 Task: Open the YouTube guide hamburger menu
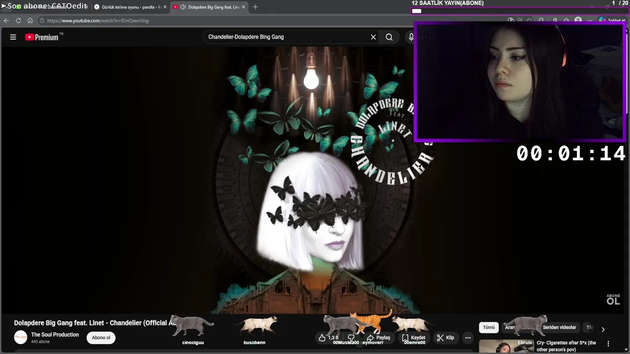[x=13, y=37]
